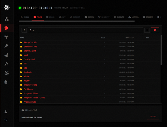Image resolution: width=167 pixels, height=127 pixels.
Task: Click the green online status dot
Action: (20, 8)
